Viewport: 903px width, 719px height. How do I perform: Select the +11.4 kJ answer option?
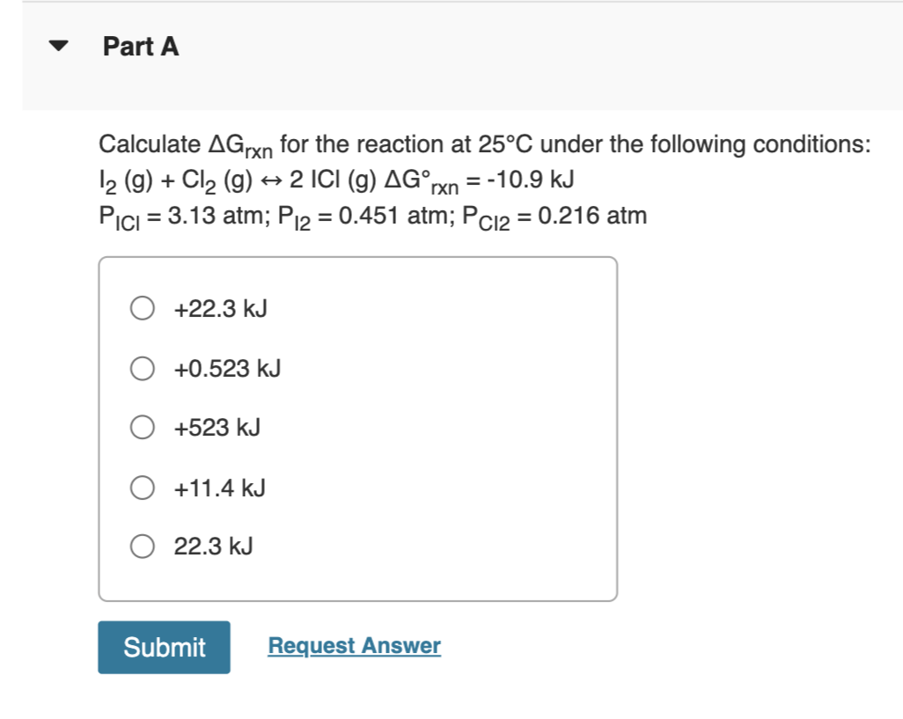[x=142, y=487]
